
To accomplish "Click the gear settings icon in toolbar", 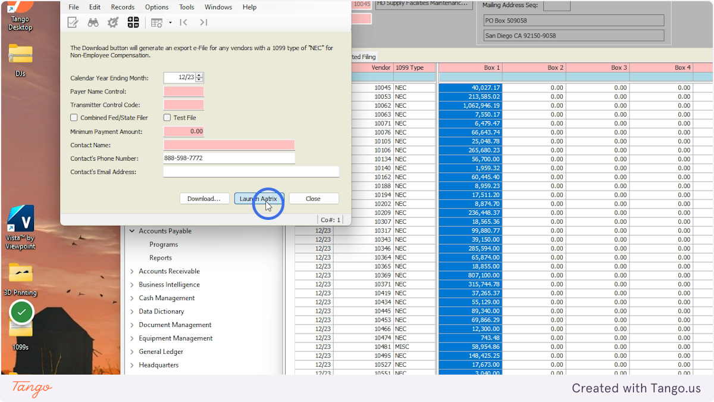I will tap(112, 23).
